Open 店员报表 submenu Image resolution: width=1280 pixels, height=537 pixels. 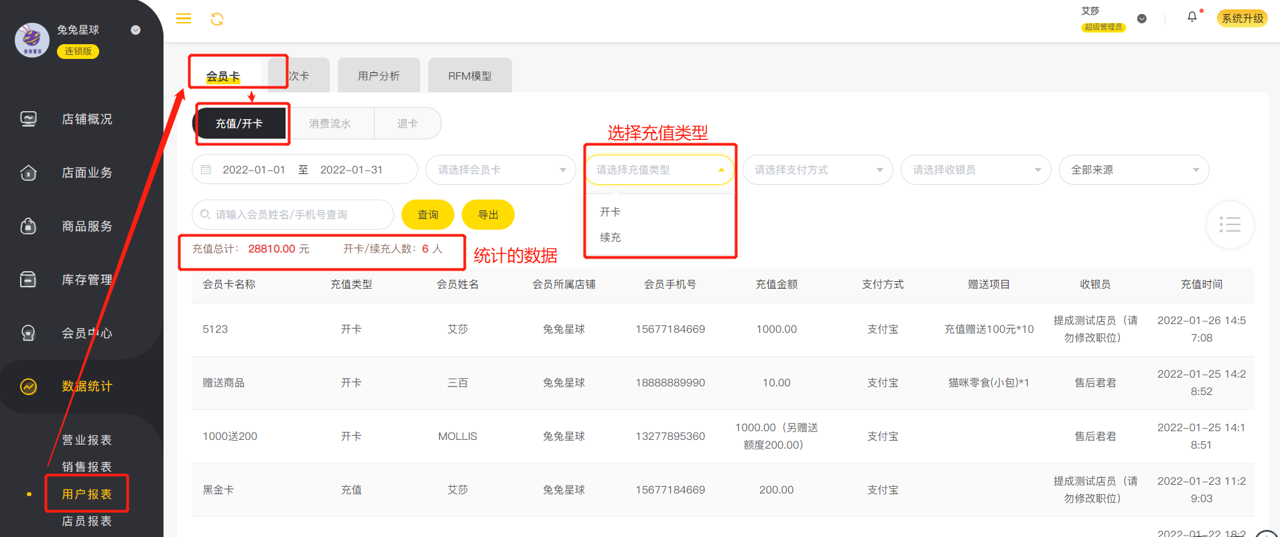[x=87, y=521]
